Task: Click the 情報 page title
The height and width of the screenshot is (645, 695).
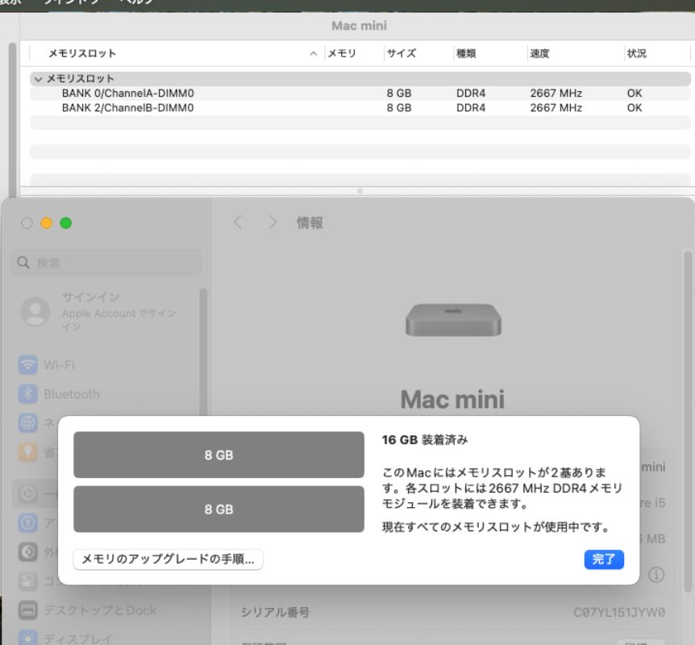Action: [310, 223]
